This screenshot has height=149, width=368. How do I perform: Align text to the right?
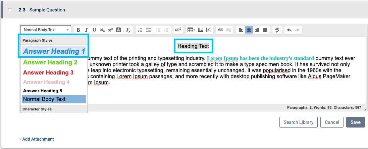[x=257, y=30]
